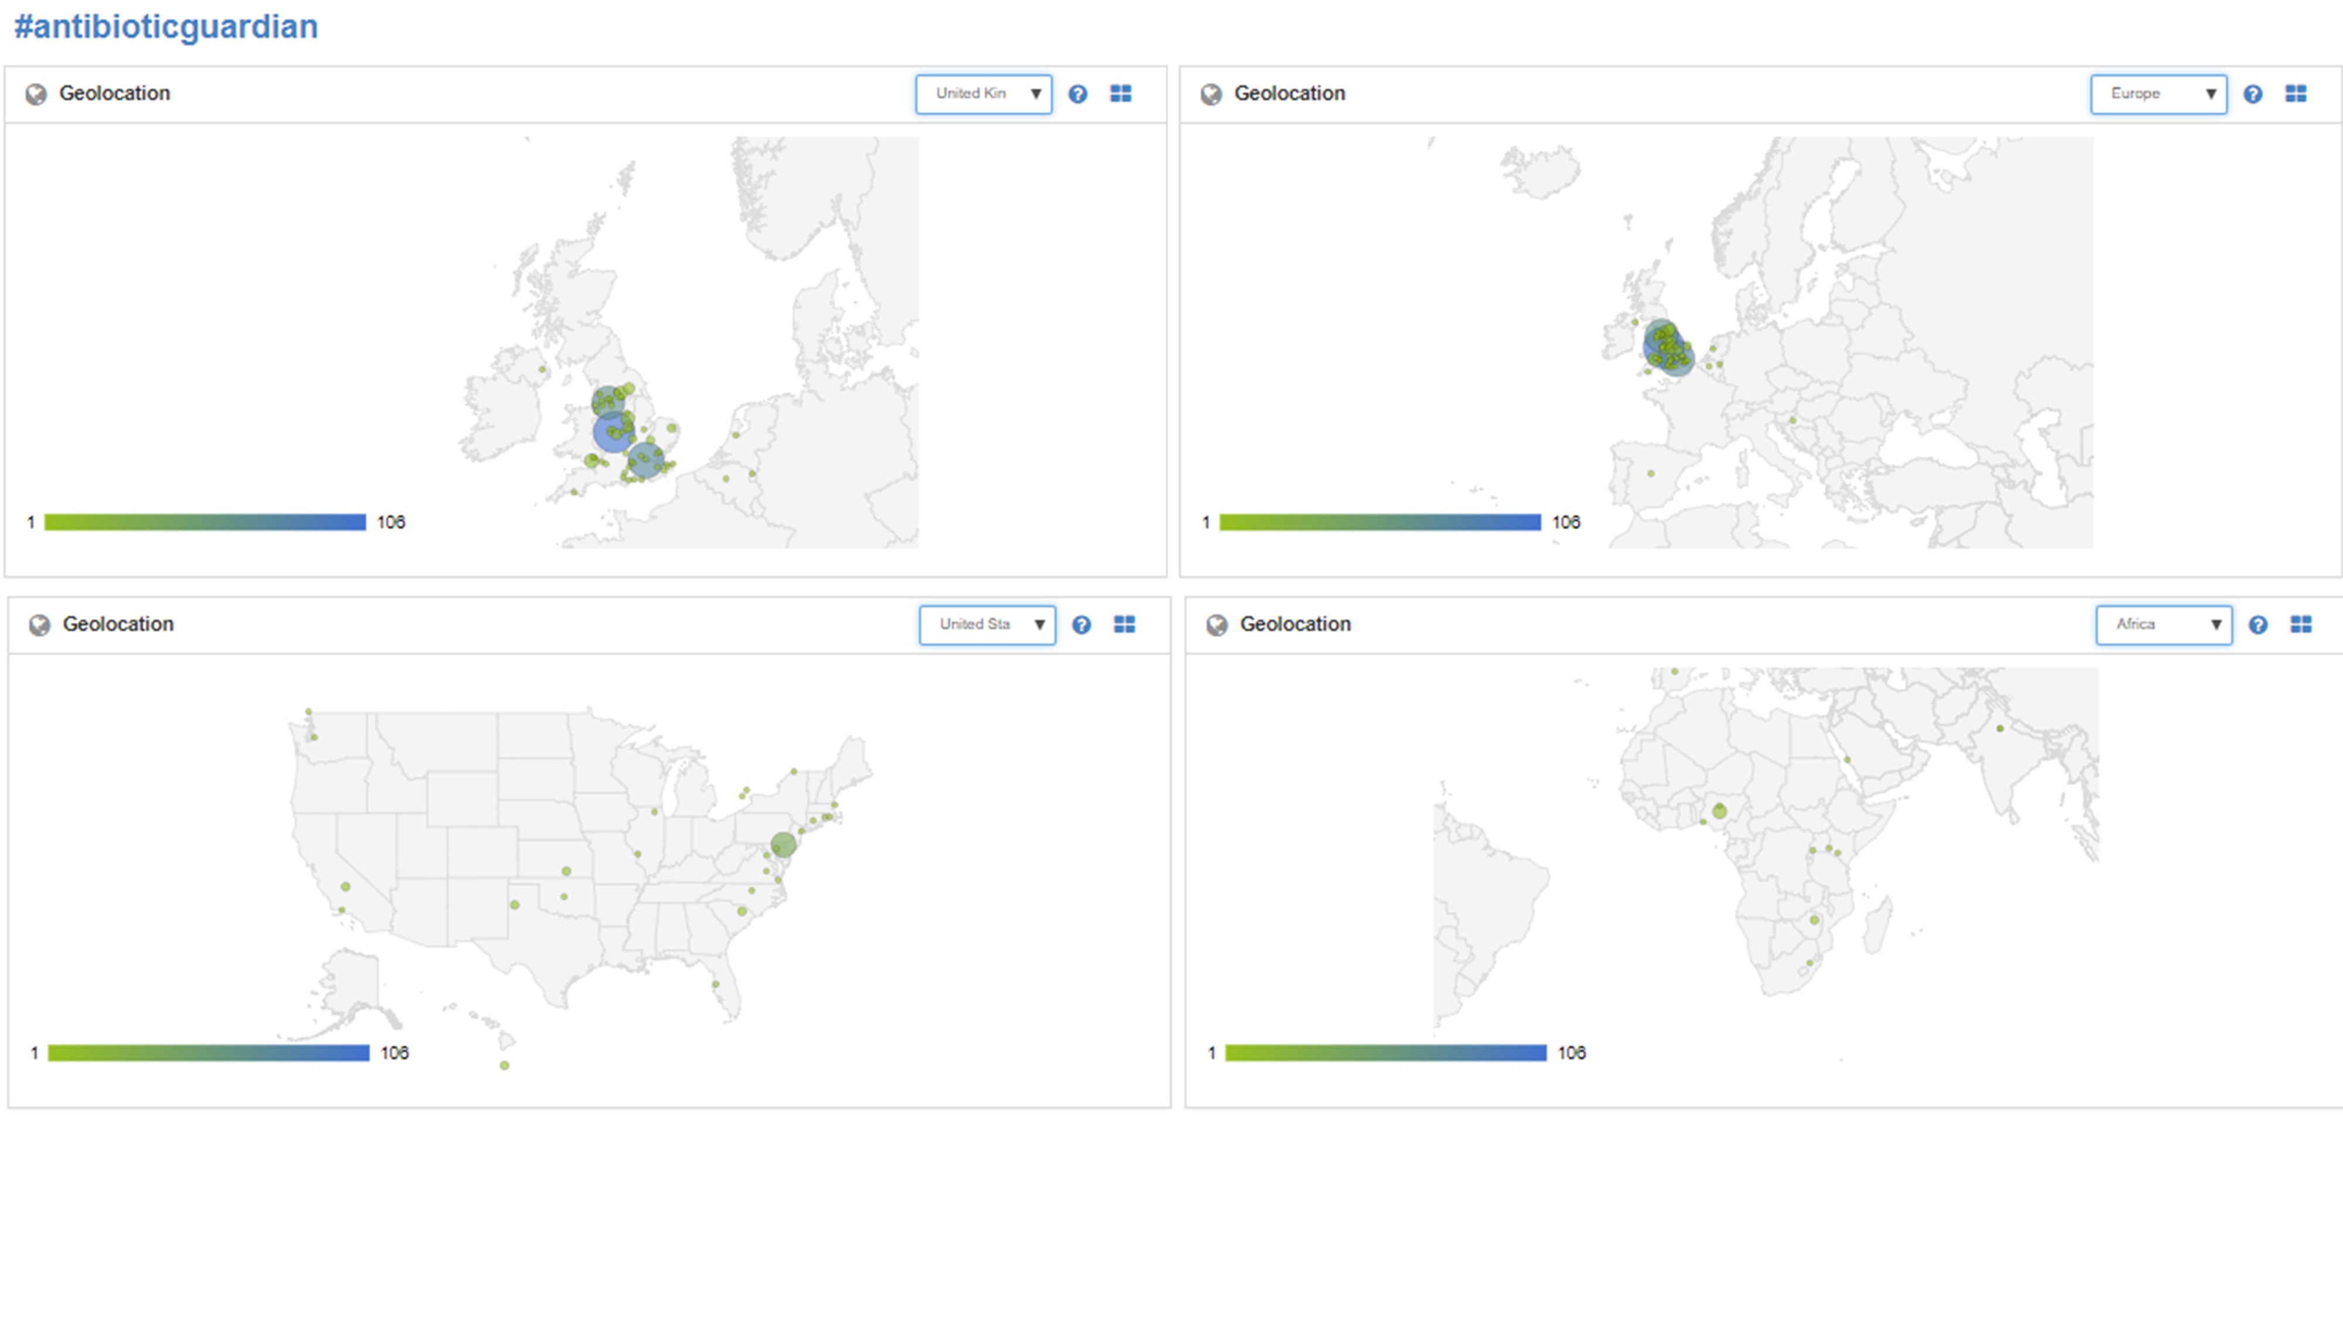Click help icon in Europe panel
2343x1318 pixels.
(2253, 94)
